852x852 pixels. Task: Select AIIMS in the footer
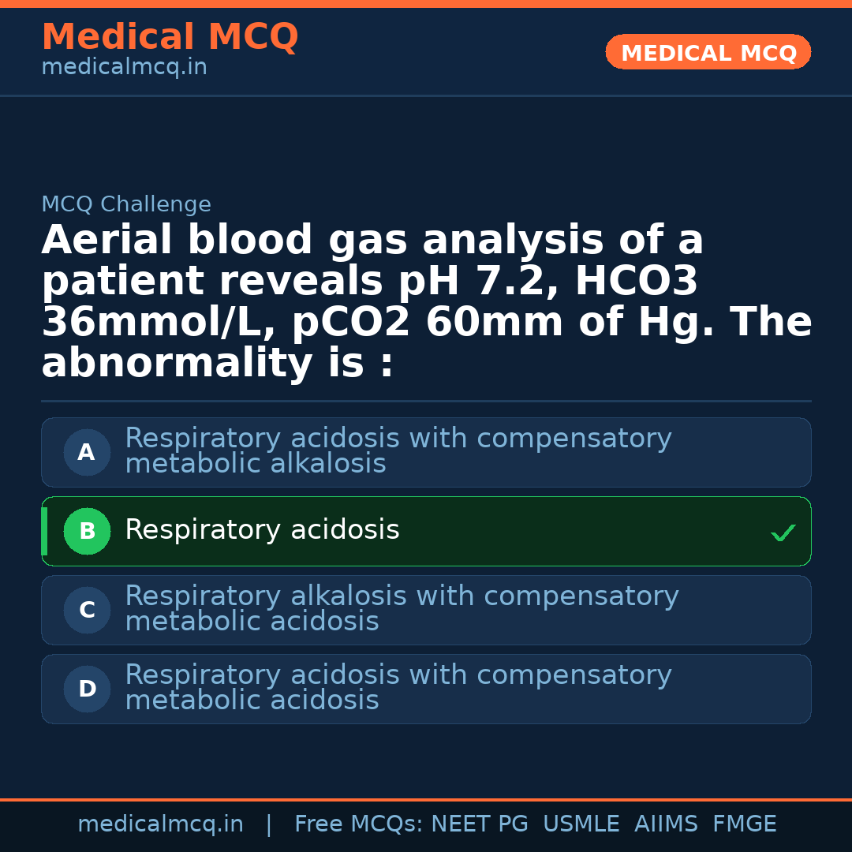(x=666, y=824)
